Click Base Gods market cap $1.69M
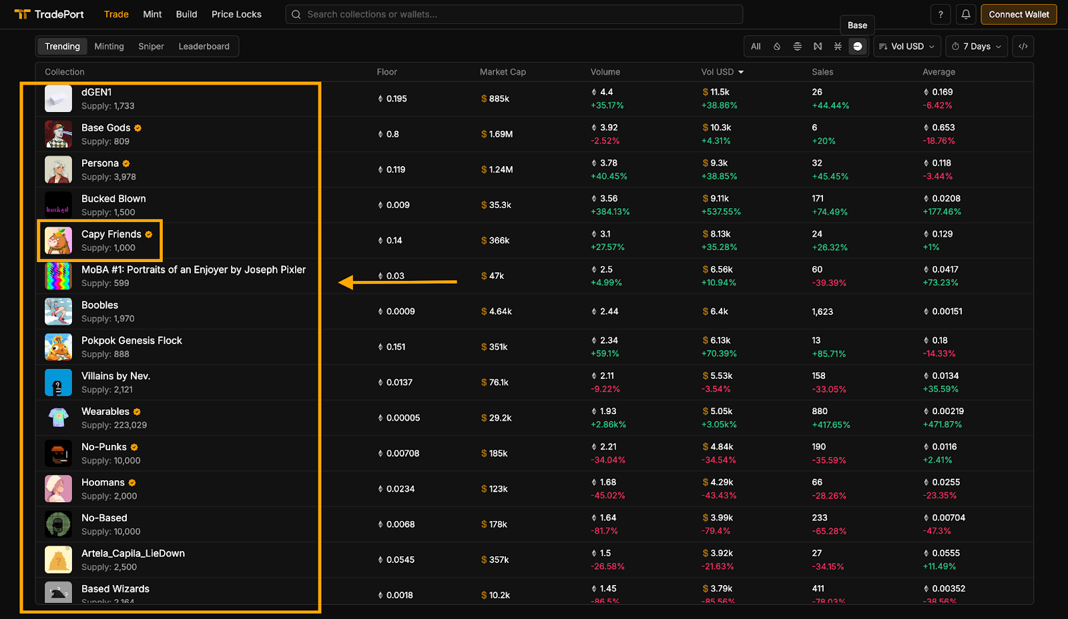The width and height of the screenshot is (1068, 619). 497,134
